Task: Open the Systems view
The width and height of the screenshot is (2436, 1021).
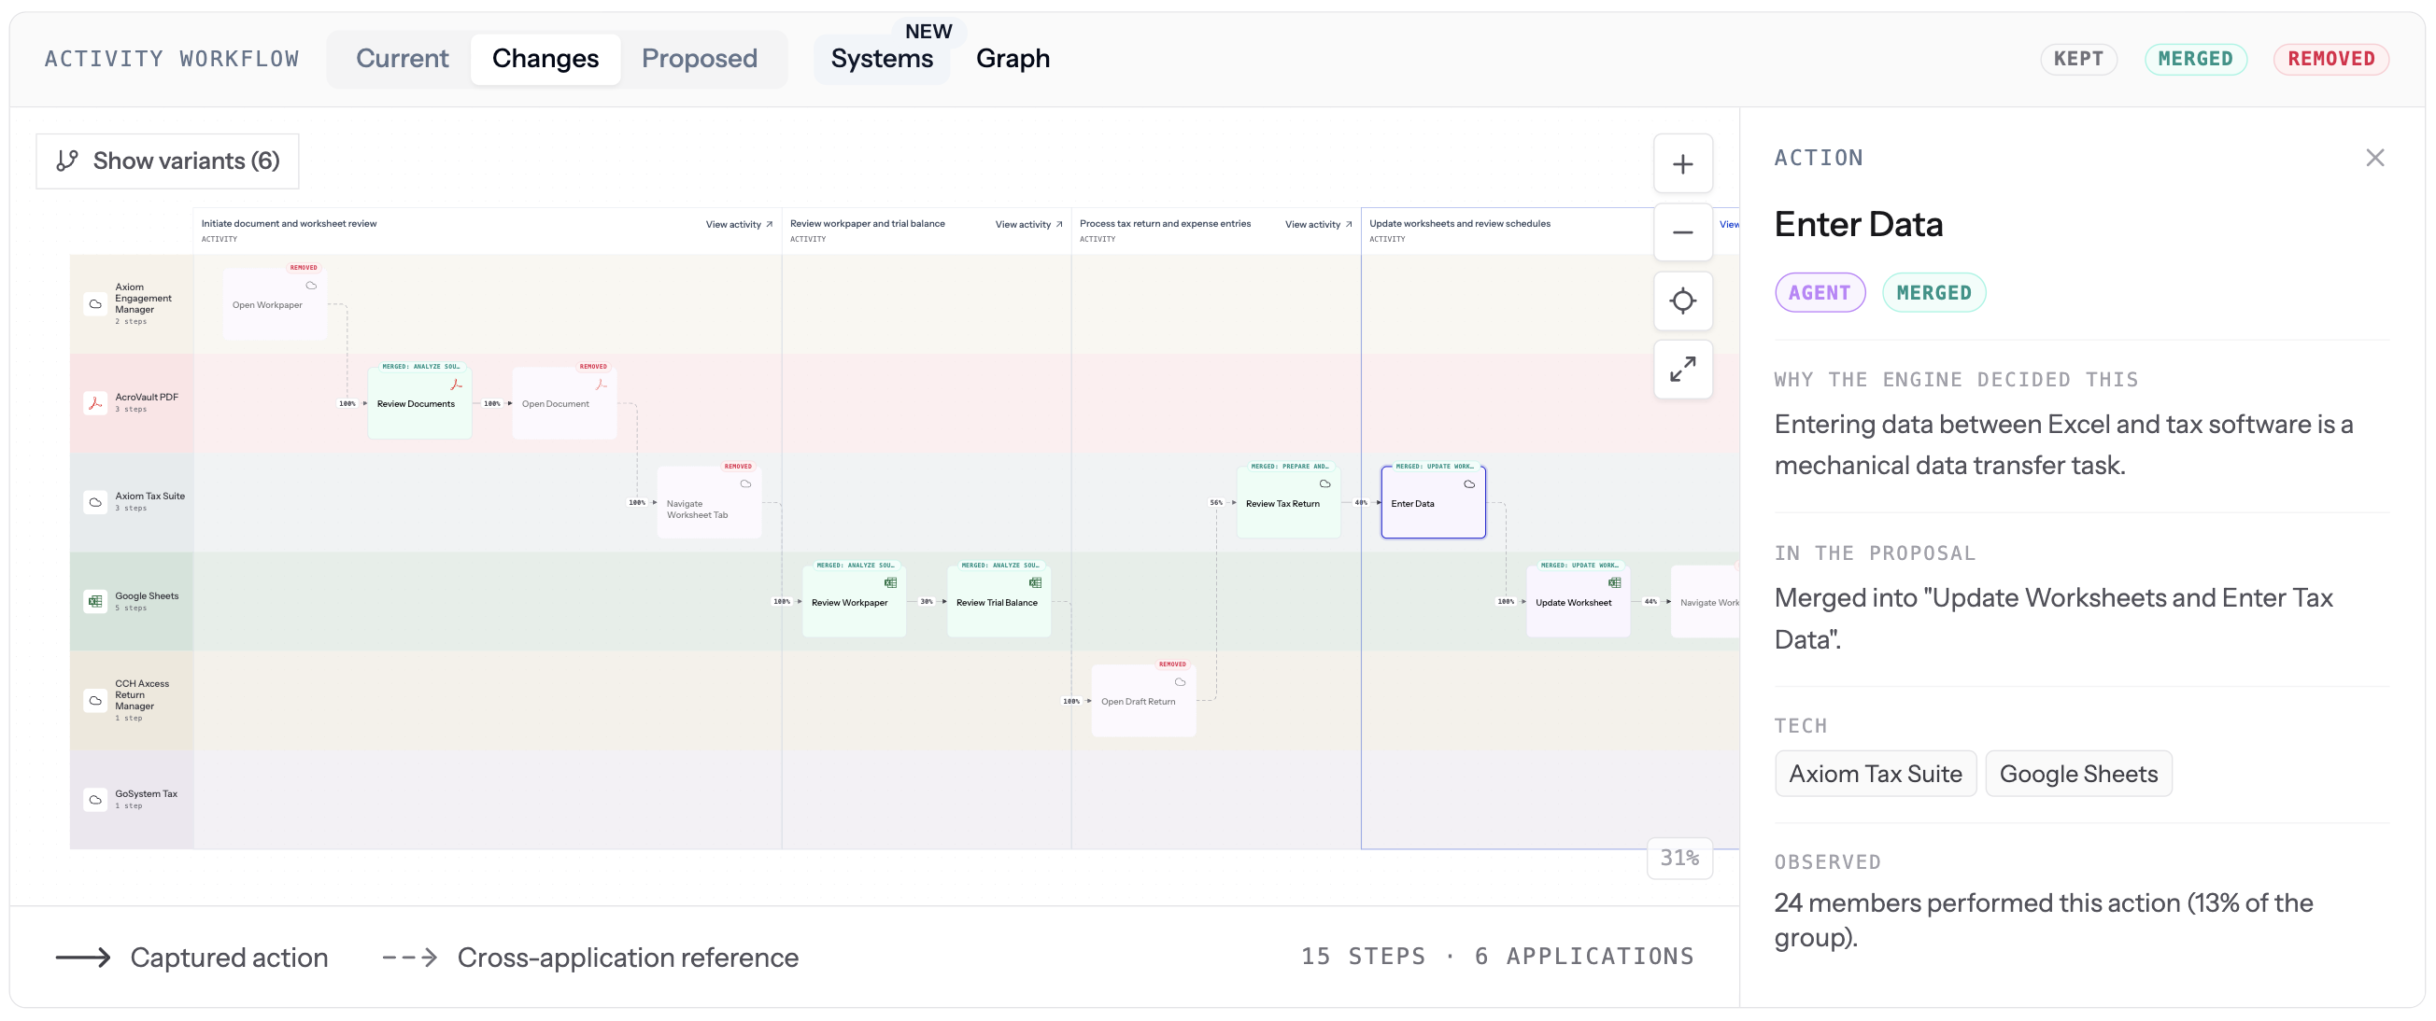Action: click(x=883, y=59)
